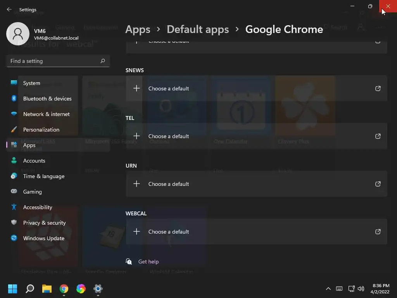The height and width of the screenshot is (298, 397).
Task: Open the System settings category
Action: [58, 83]
